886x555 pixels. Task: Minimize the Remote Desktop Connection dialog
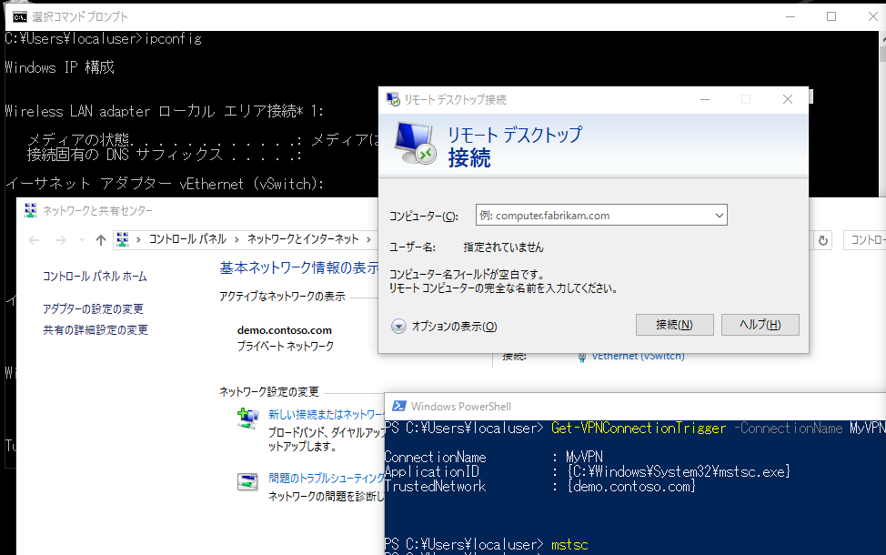pos(705,99)
